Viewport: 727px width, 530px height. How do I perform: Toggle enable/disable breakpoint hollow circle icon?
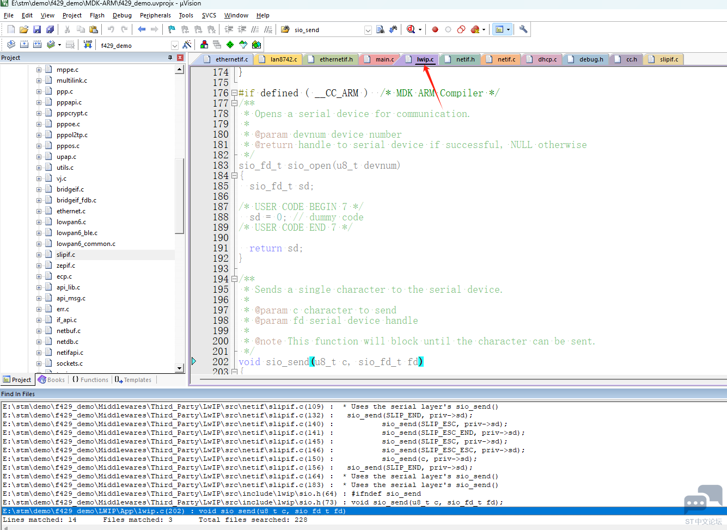tap(448, 29)
